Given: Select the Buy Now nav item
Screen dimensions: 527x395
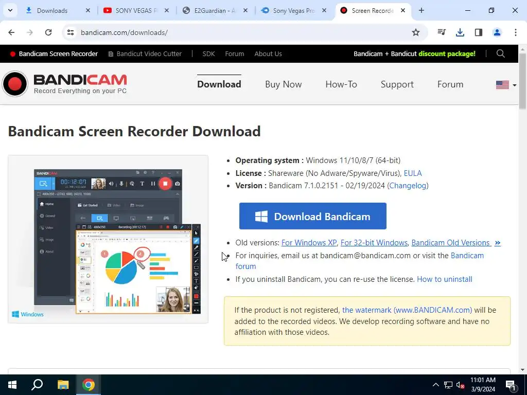Looking at the screenshot, I should pyautogui.click(x=284, y=84).
